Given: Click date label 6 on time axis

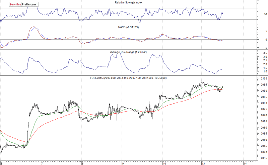Looking at the screenshot, I should tap(1, 163).
